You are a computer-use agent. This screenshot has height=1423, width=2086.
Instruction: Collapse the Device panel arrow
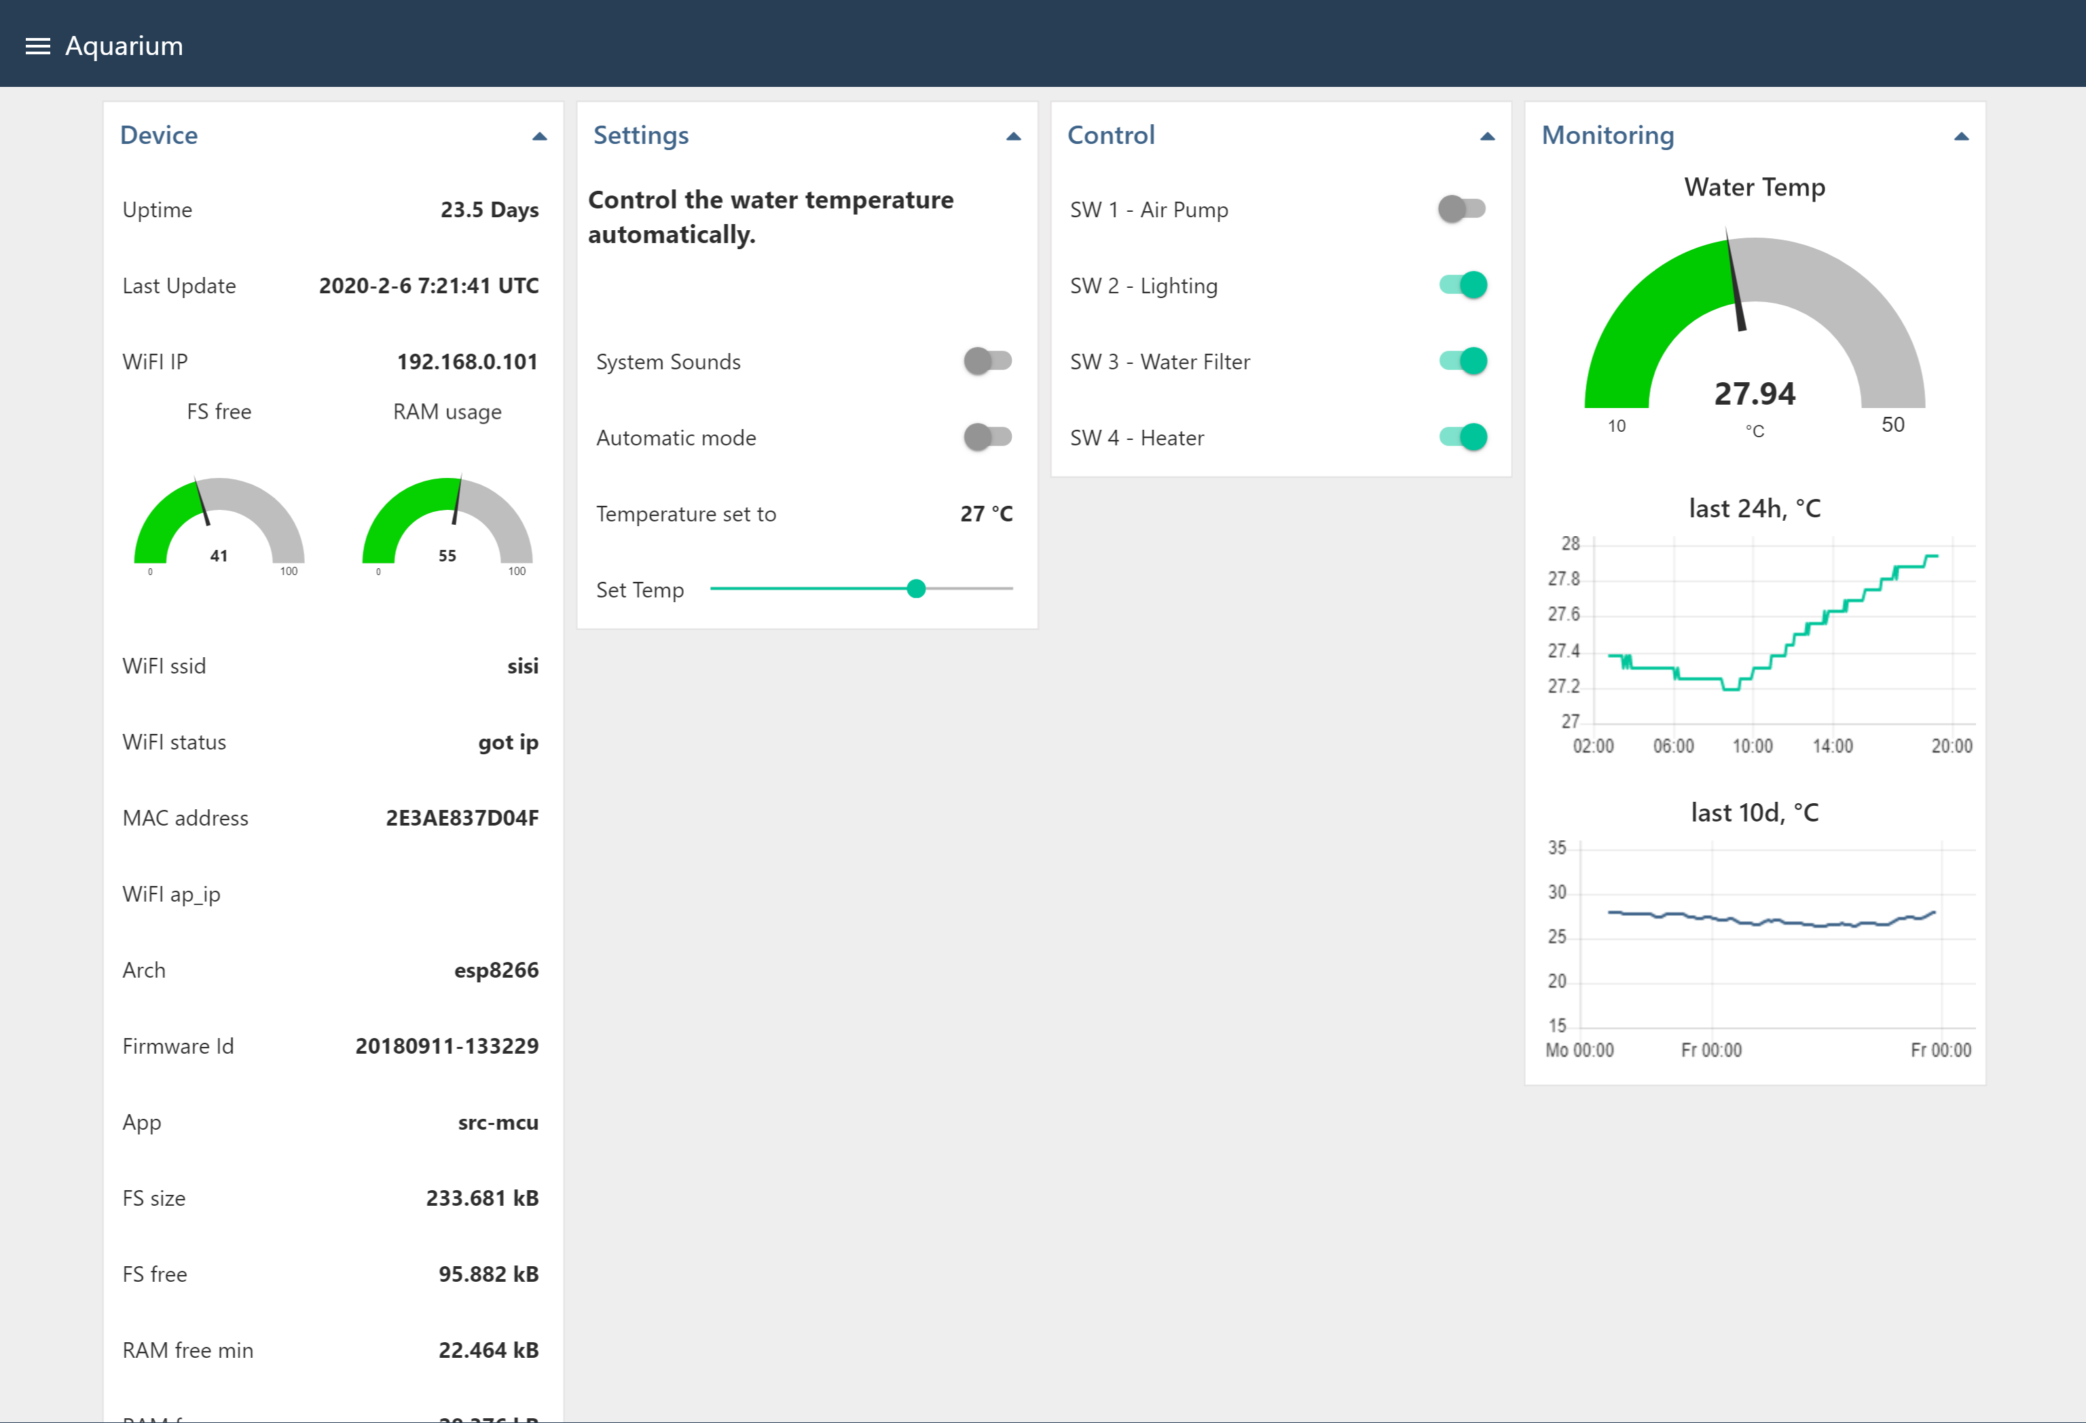pyautogui.click(x=539, y=136)
